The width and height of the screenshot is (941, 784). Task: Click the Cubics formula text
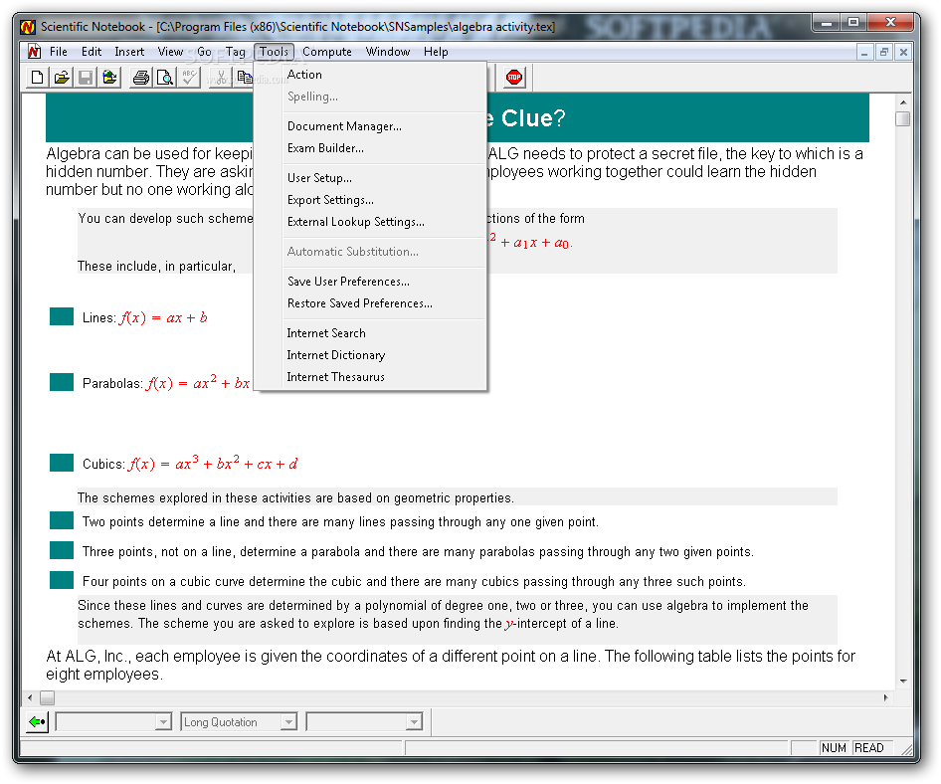(x=213, y=464)
